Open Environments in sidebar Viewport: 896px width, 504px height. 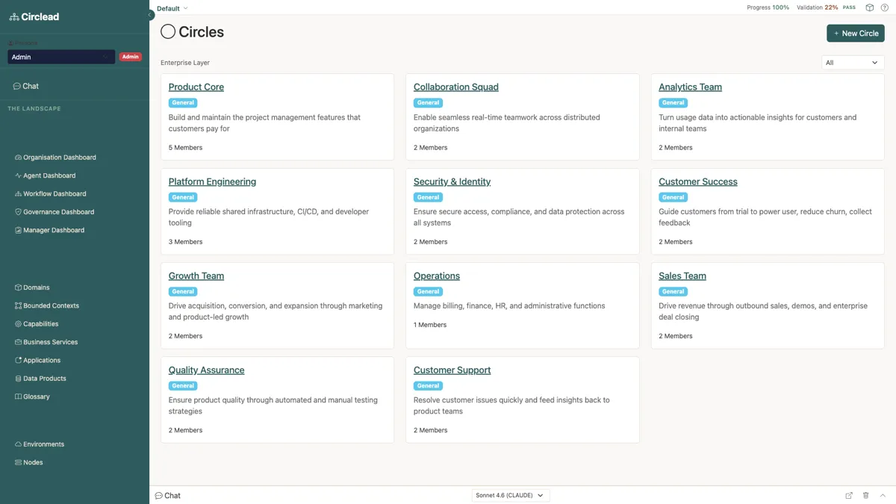(40, 444)
